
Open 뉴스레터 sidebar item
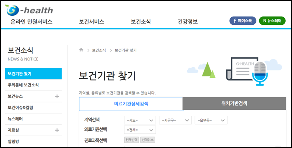pos(33,119)
